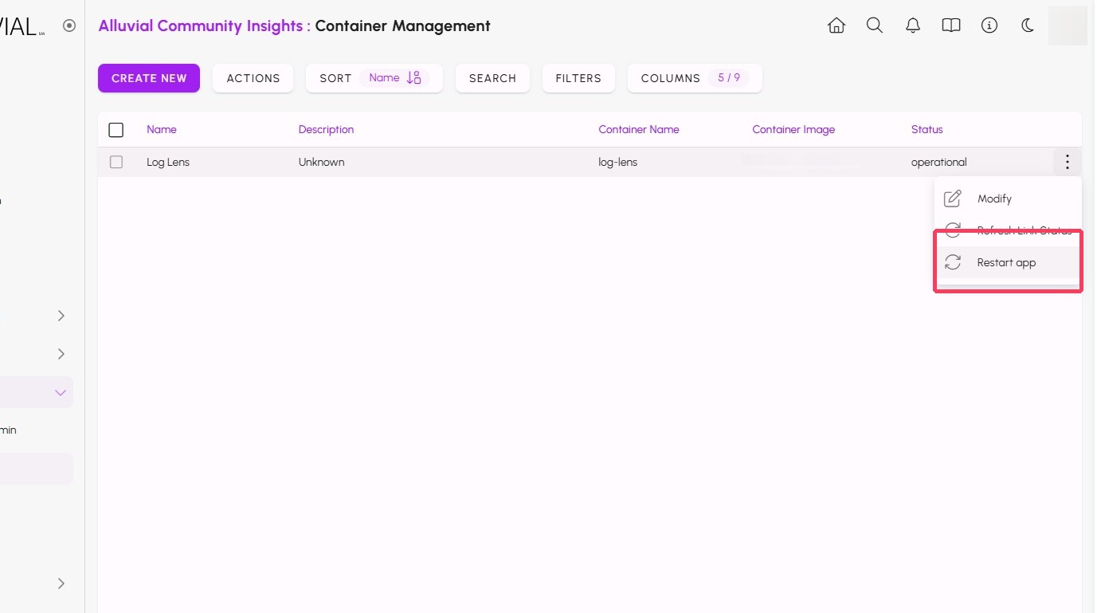Click the Status column header
This screenshot has width=1097, height=613.
[x=927, y=129]
